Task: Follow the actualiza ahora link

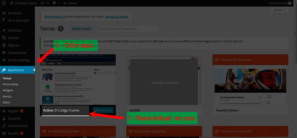Action: pyautogui.click(x=117, y=17)
